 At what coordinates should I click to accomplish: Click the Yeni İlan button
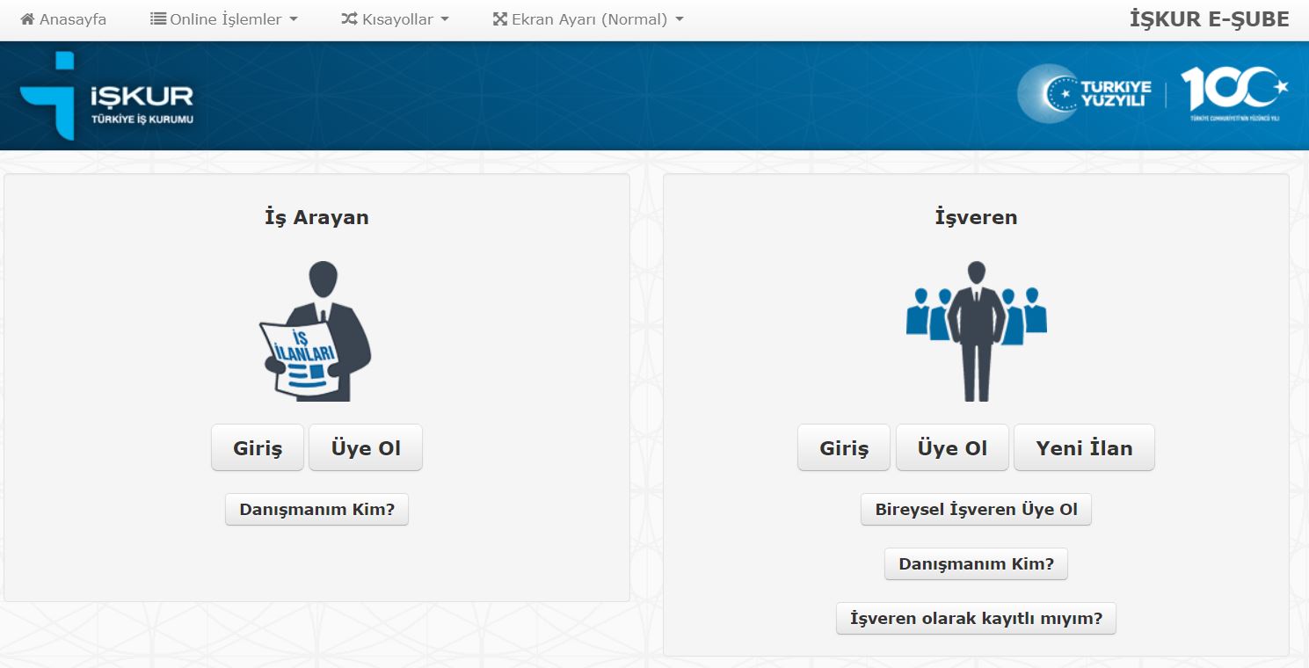[x=1084, y=448]
